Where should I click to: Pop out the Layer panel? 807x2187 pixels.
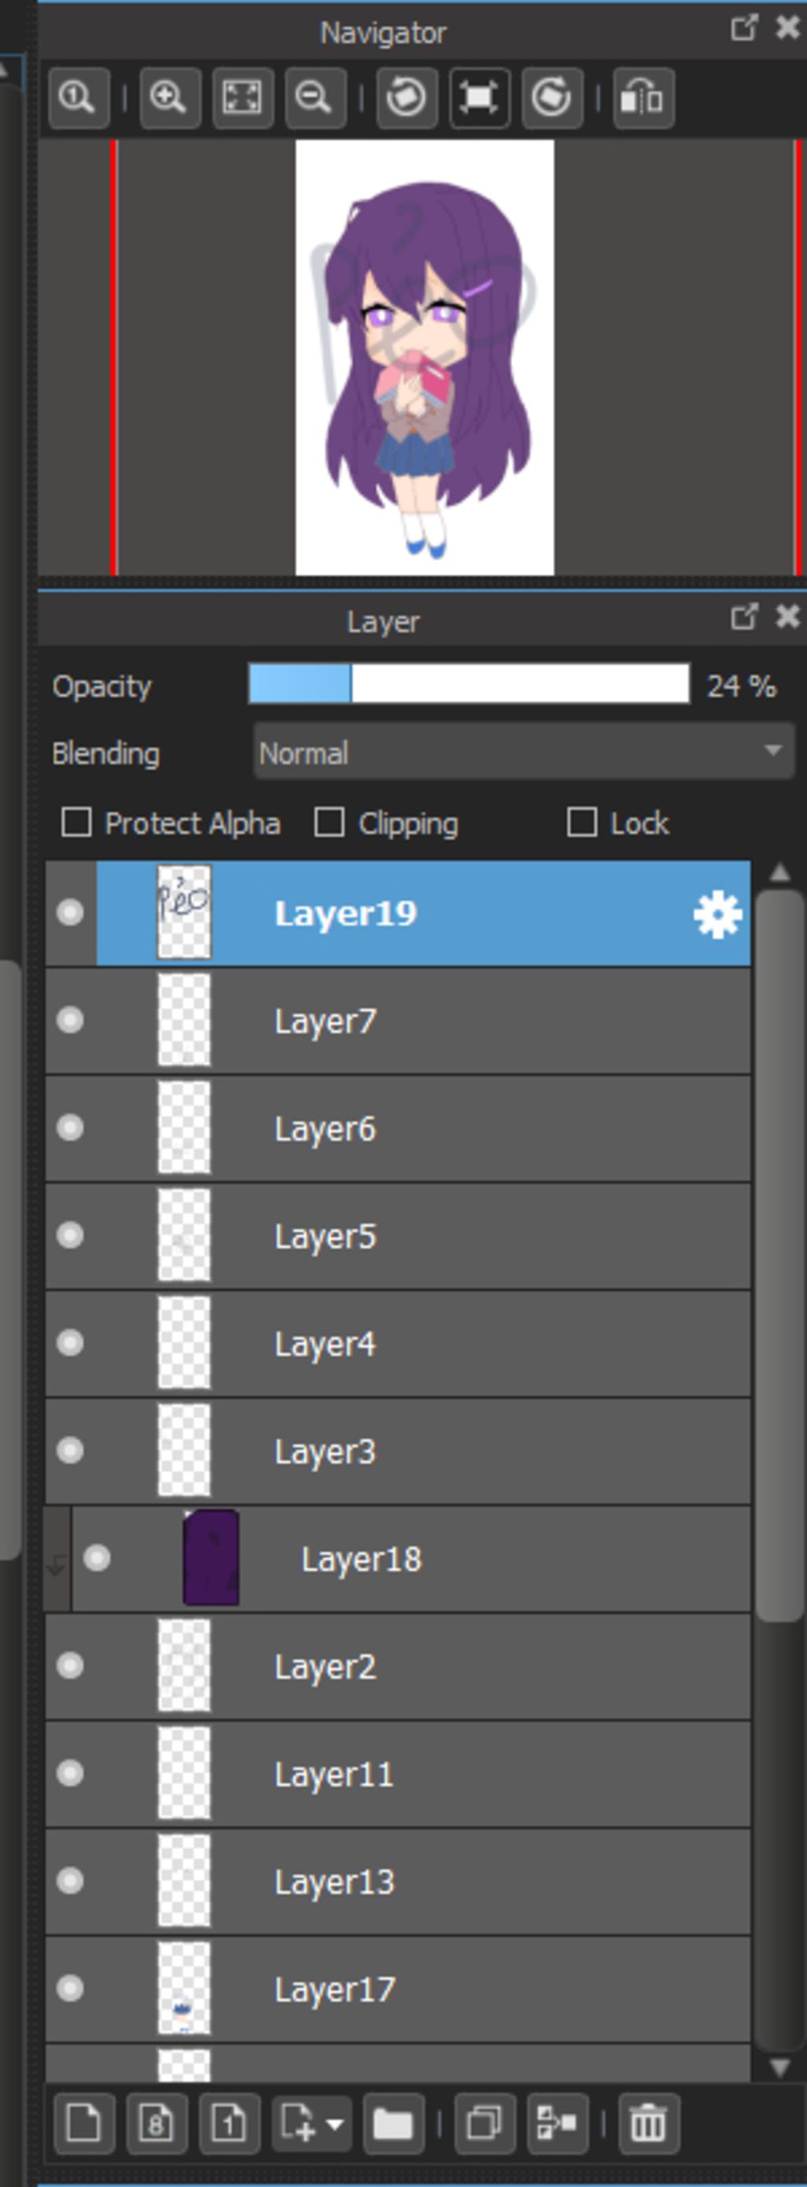tap(744, 616)
